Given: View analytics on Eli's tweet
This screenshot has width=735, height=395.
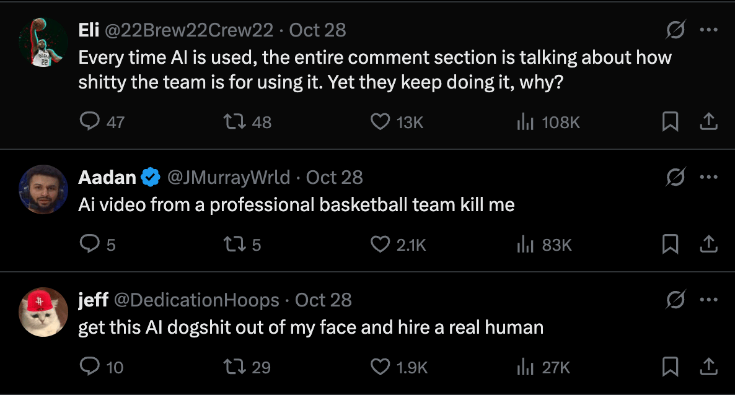Looking at the screenshot, I should click(x=525, y=122).
